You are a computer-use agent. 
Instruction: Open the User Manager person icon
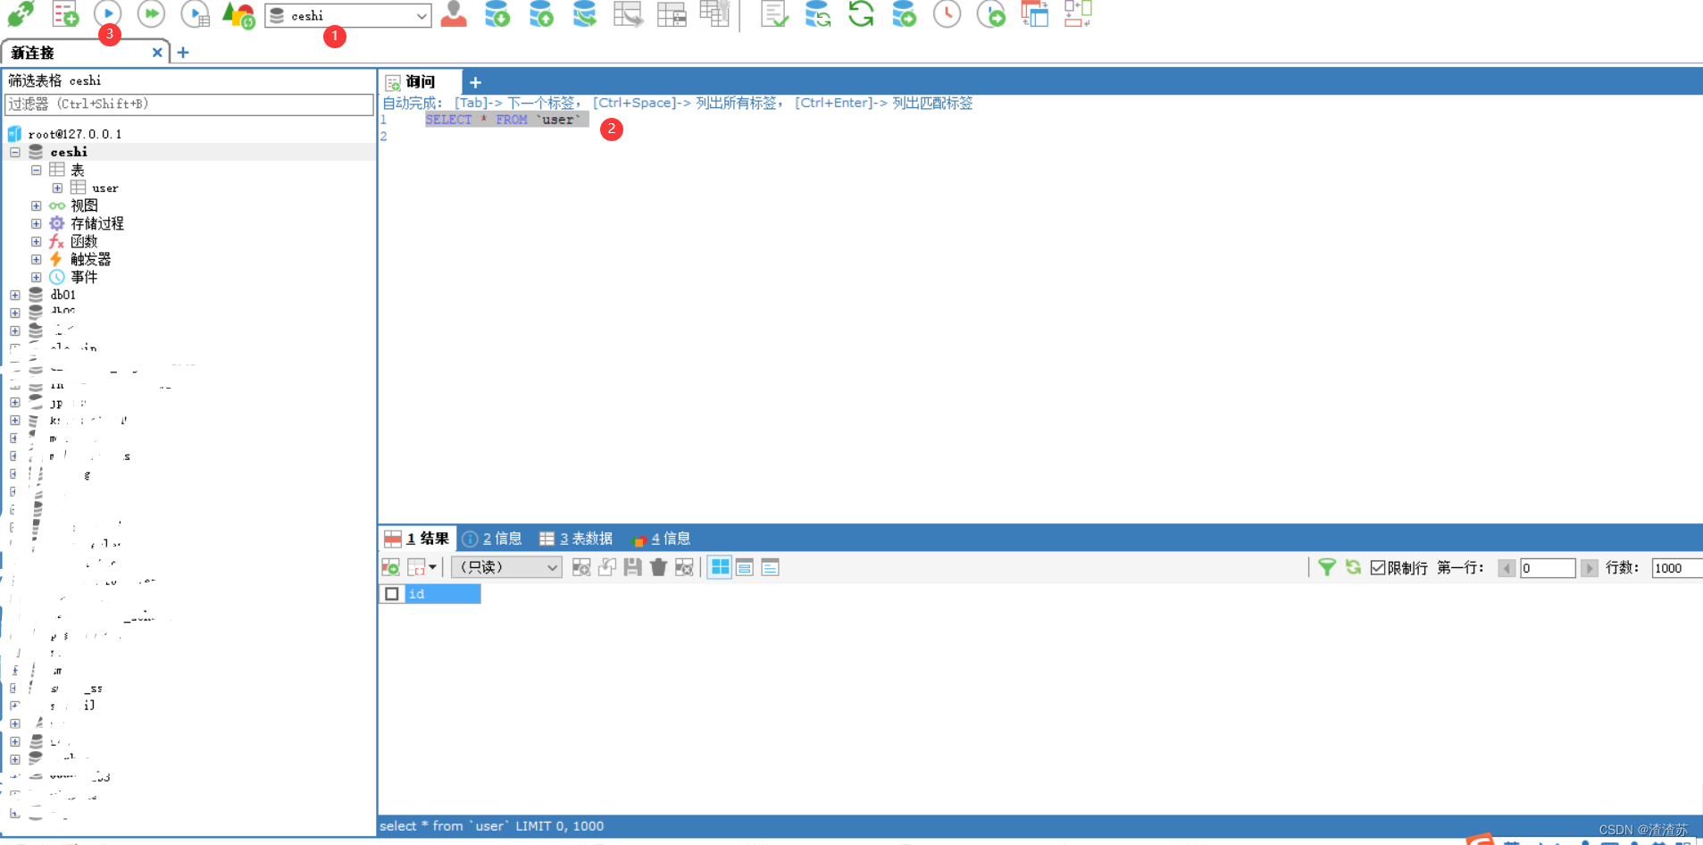pos(454,13)
